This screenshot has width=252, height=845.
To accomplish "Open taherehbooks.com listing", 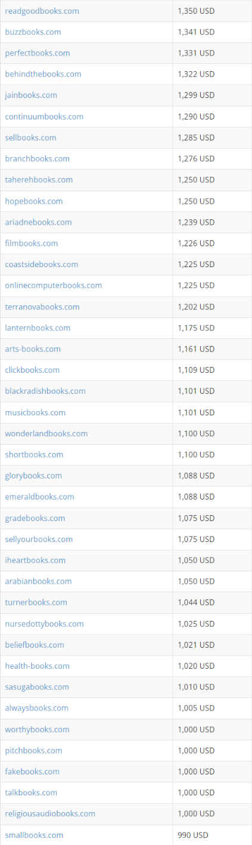I will coord(39,180).
